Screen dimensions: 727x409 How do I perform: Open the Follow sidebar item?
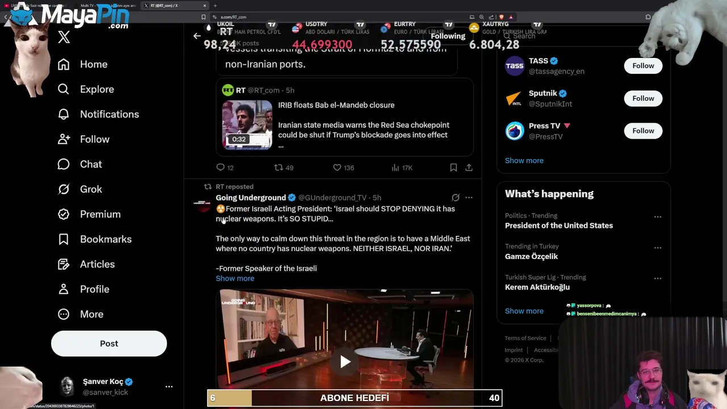coord(83,139)
